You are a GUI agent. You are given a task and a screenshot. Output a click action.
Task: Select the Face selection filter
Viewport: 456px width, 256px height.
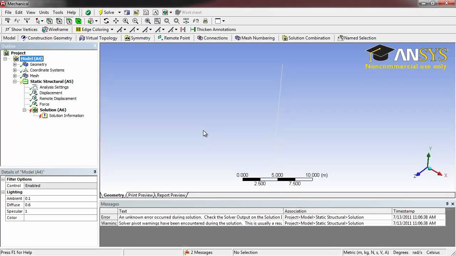tap(69, 21)
